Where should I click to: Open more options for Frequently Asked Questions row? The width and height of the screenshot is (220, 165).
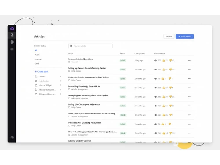(x=189, y=60)
